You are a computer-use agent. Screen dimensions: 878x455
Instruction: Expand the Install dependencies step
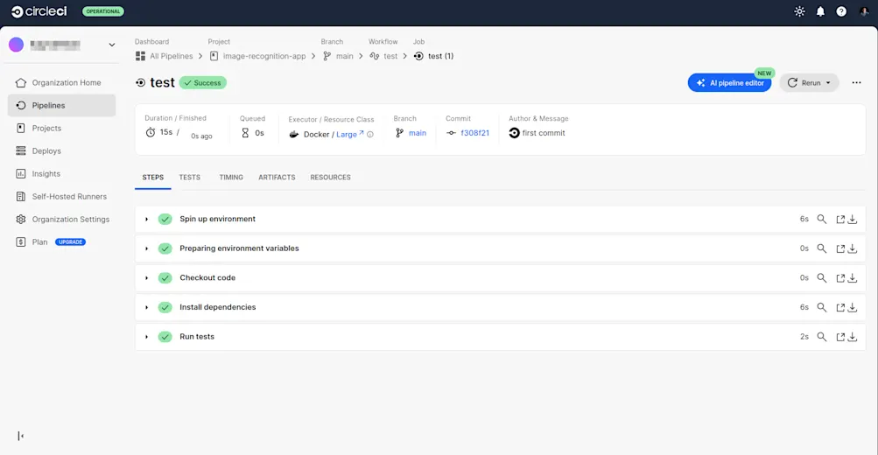pos(147,307)
